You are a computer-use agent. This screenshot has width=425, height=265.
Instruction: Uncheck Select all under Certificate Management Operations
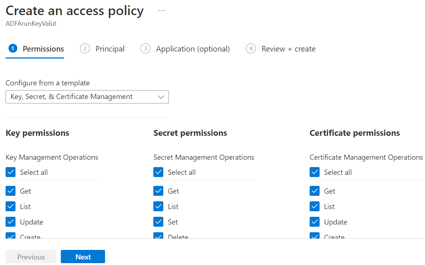coord(314,172)
